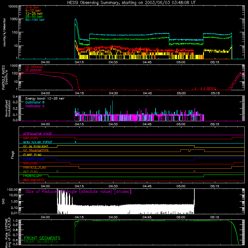
Task: Click the BAD_PACKETS flag label
Action: click(34, 180)
